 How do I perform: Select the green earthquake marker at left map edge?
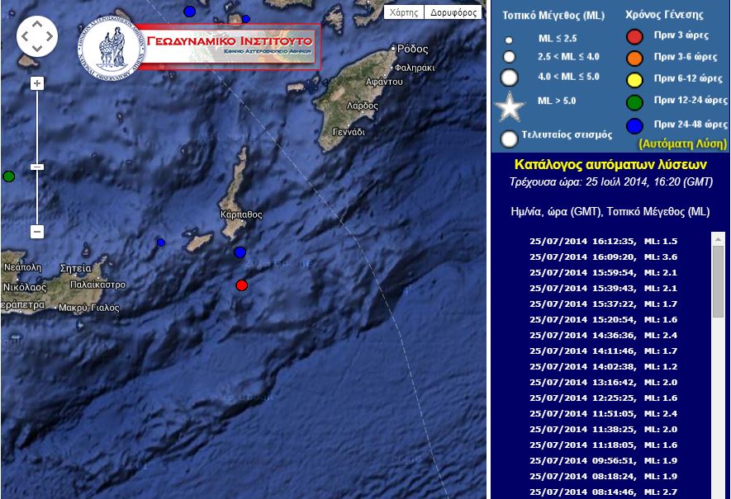8,176
